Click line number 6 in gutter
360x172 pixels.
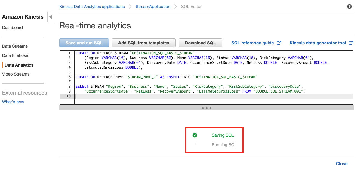click(x=69, y=77)
